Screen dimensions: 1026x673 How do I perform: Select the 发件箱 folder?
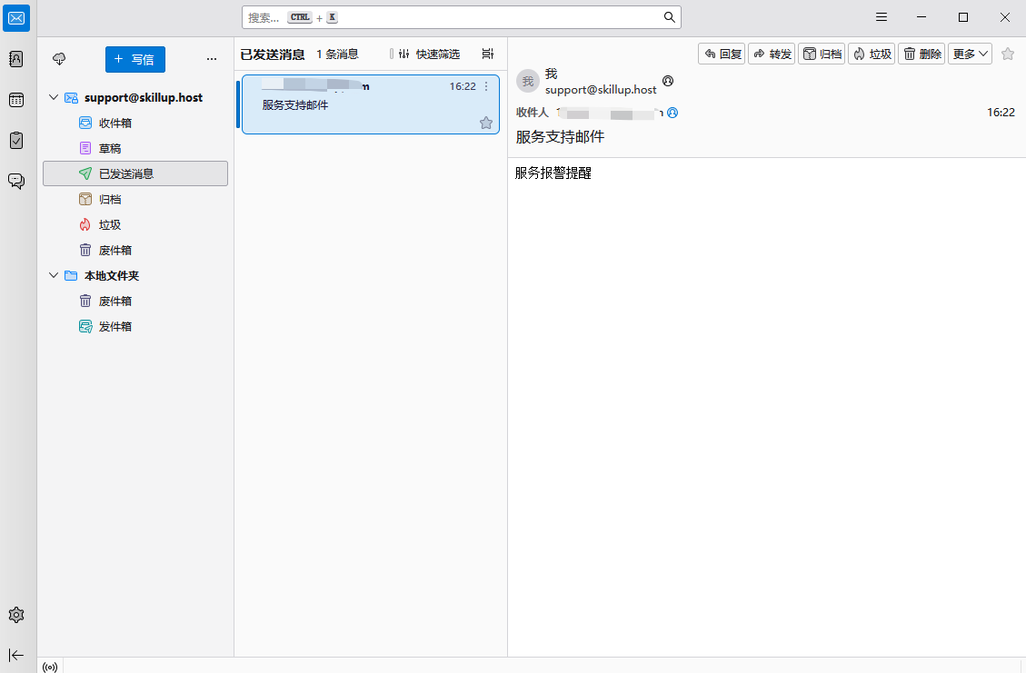tap(135, 327)
